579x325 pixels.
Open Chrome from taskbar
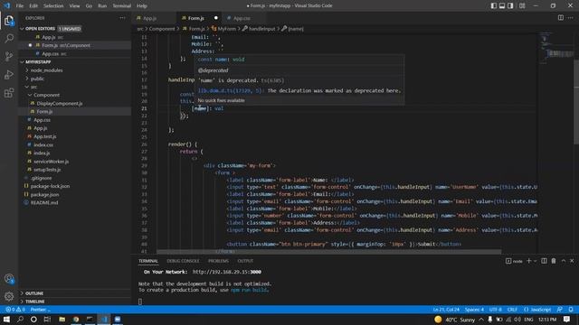76,319
